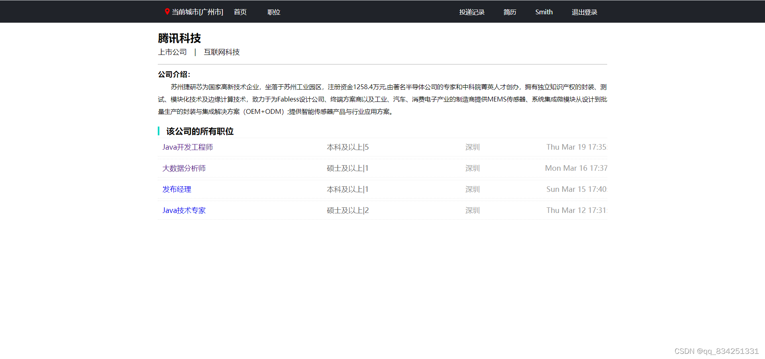Open the 职位 jobs menu item
Screen dimensions: 765x359
tap(274, 12)
